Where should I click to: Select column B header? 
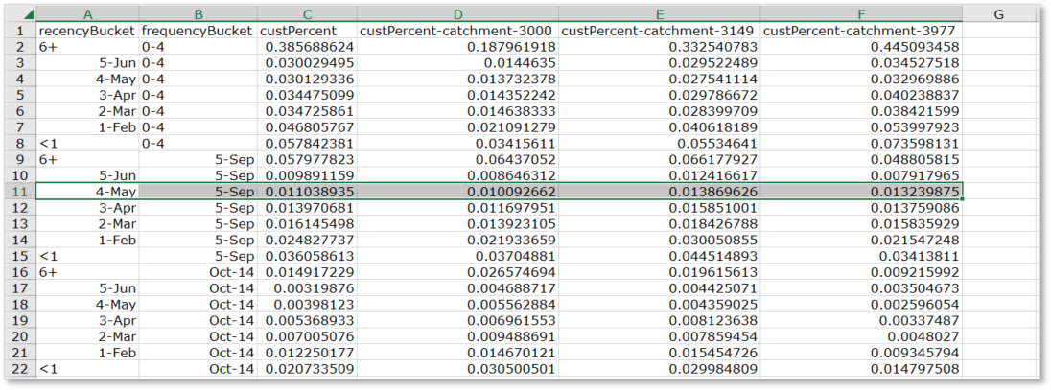click(x=198, y=14)
